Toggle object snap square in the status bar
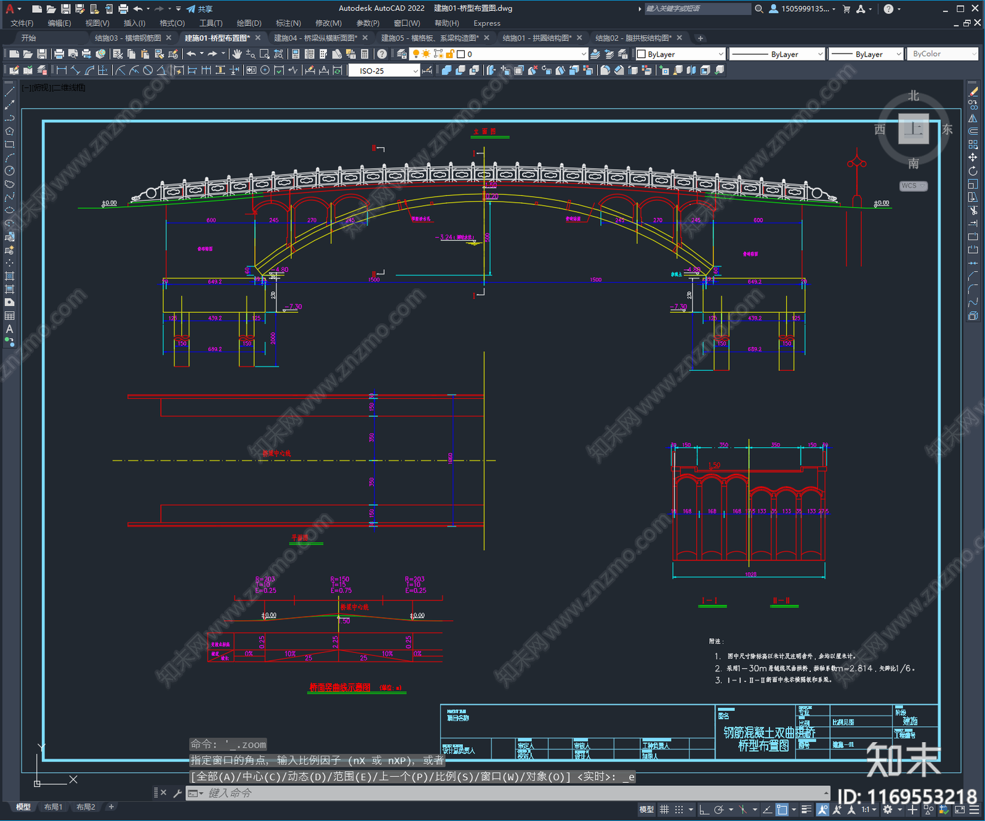This screenshot has height=821, width=985. click(x=782, y=810)
